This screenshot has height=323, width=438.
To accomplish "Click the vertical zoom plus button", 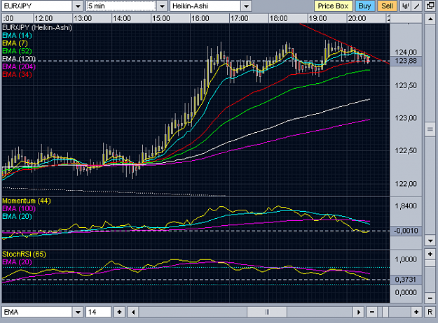I will point(430,254).
